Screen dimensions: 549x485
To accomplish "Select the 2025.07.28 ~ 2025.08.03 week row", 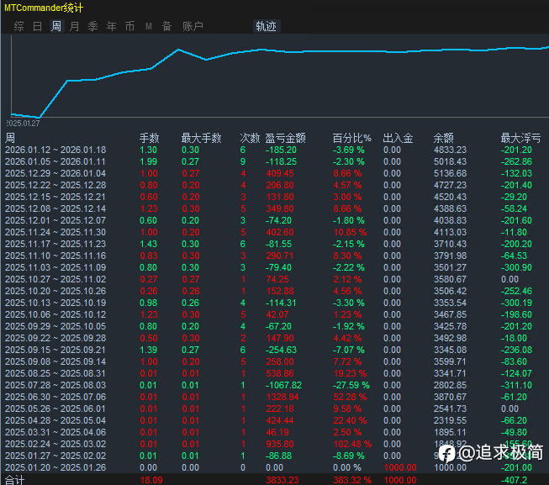I will pyautogui.click(x=55, y=384).
